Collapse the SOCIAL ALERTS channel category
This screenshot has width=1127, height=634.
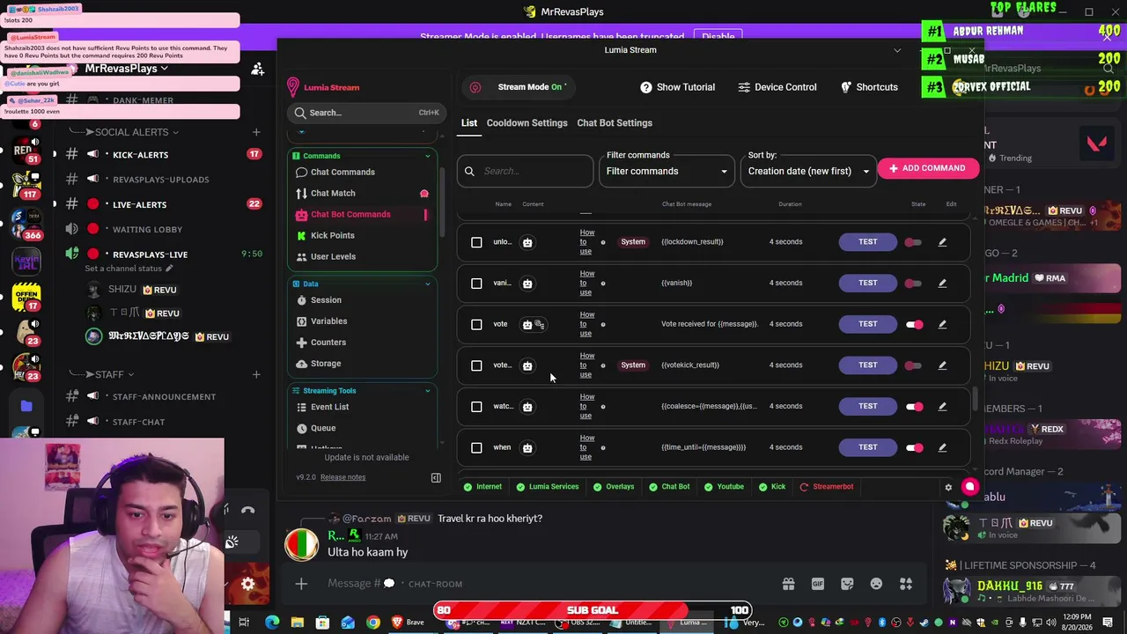coord(130,132)
